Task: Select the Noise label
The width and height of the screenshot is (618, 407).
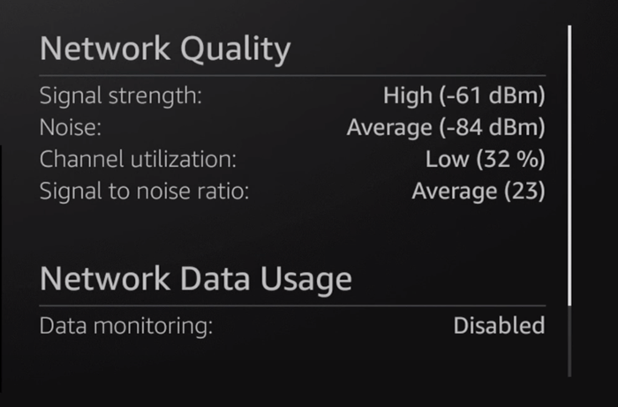Action: (x=71, y=127)
